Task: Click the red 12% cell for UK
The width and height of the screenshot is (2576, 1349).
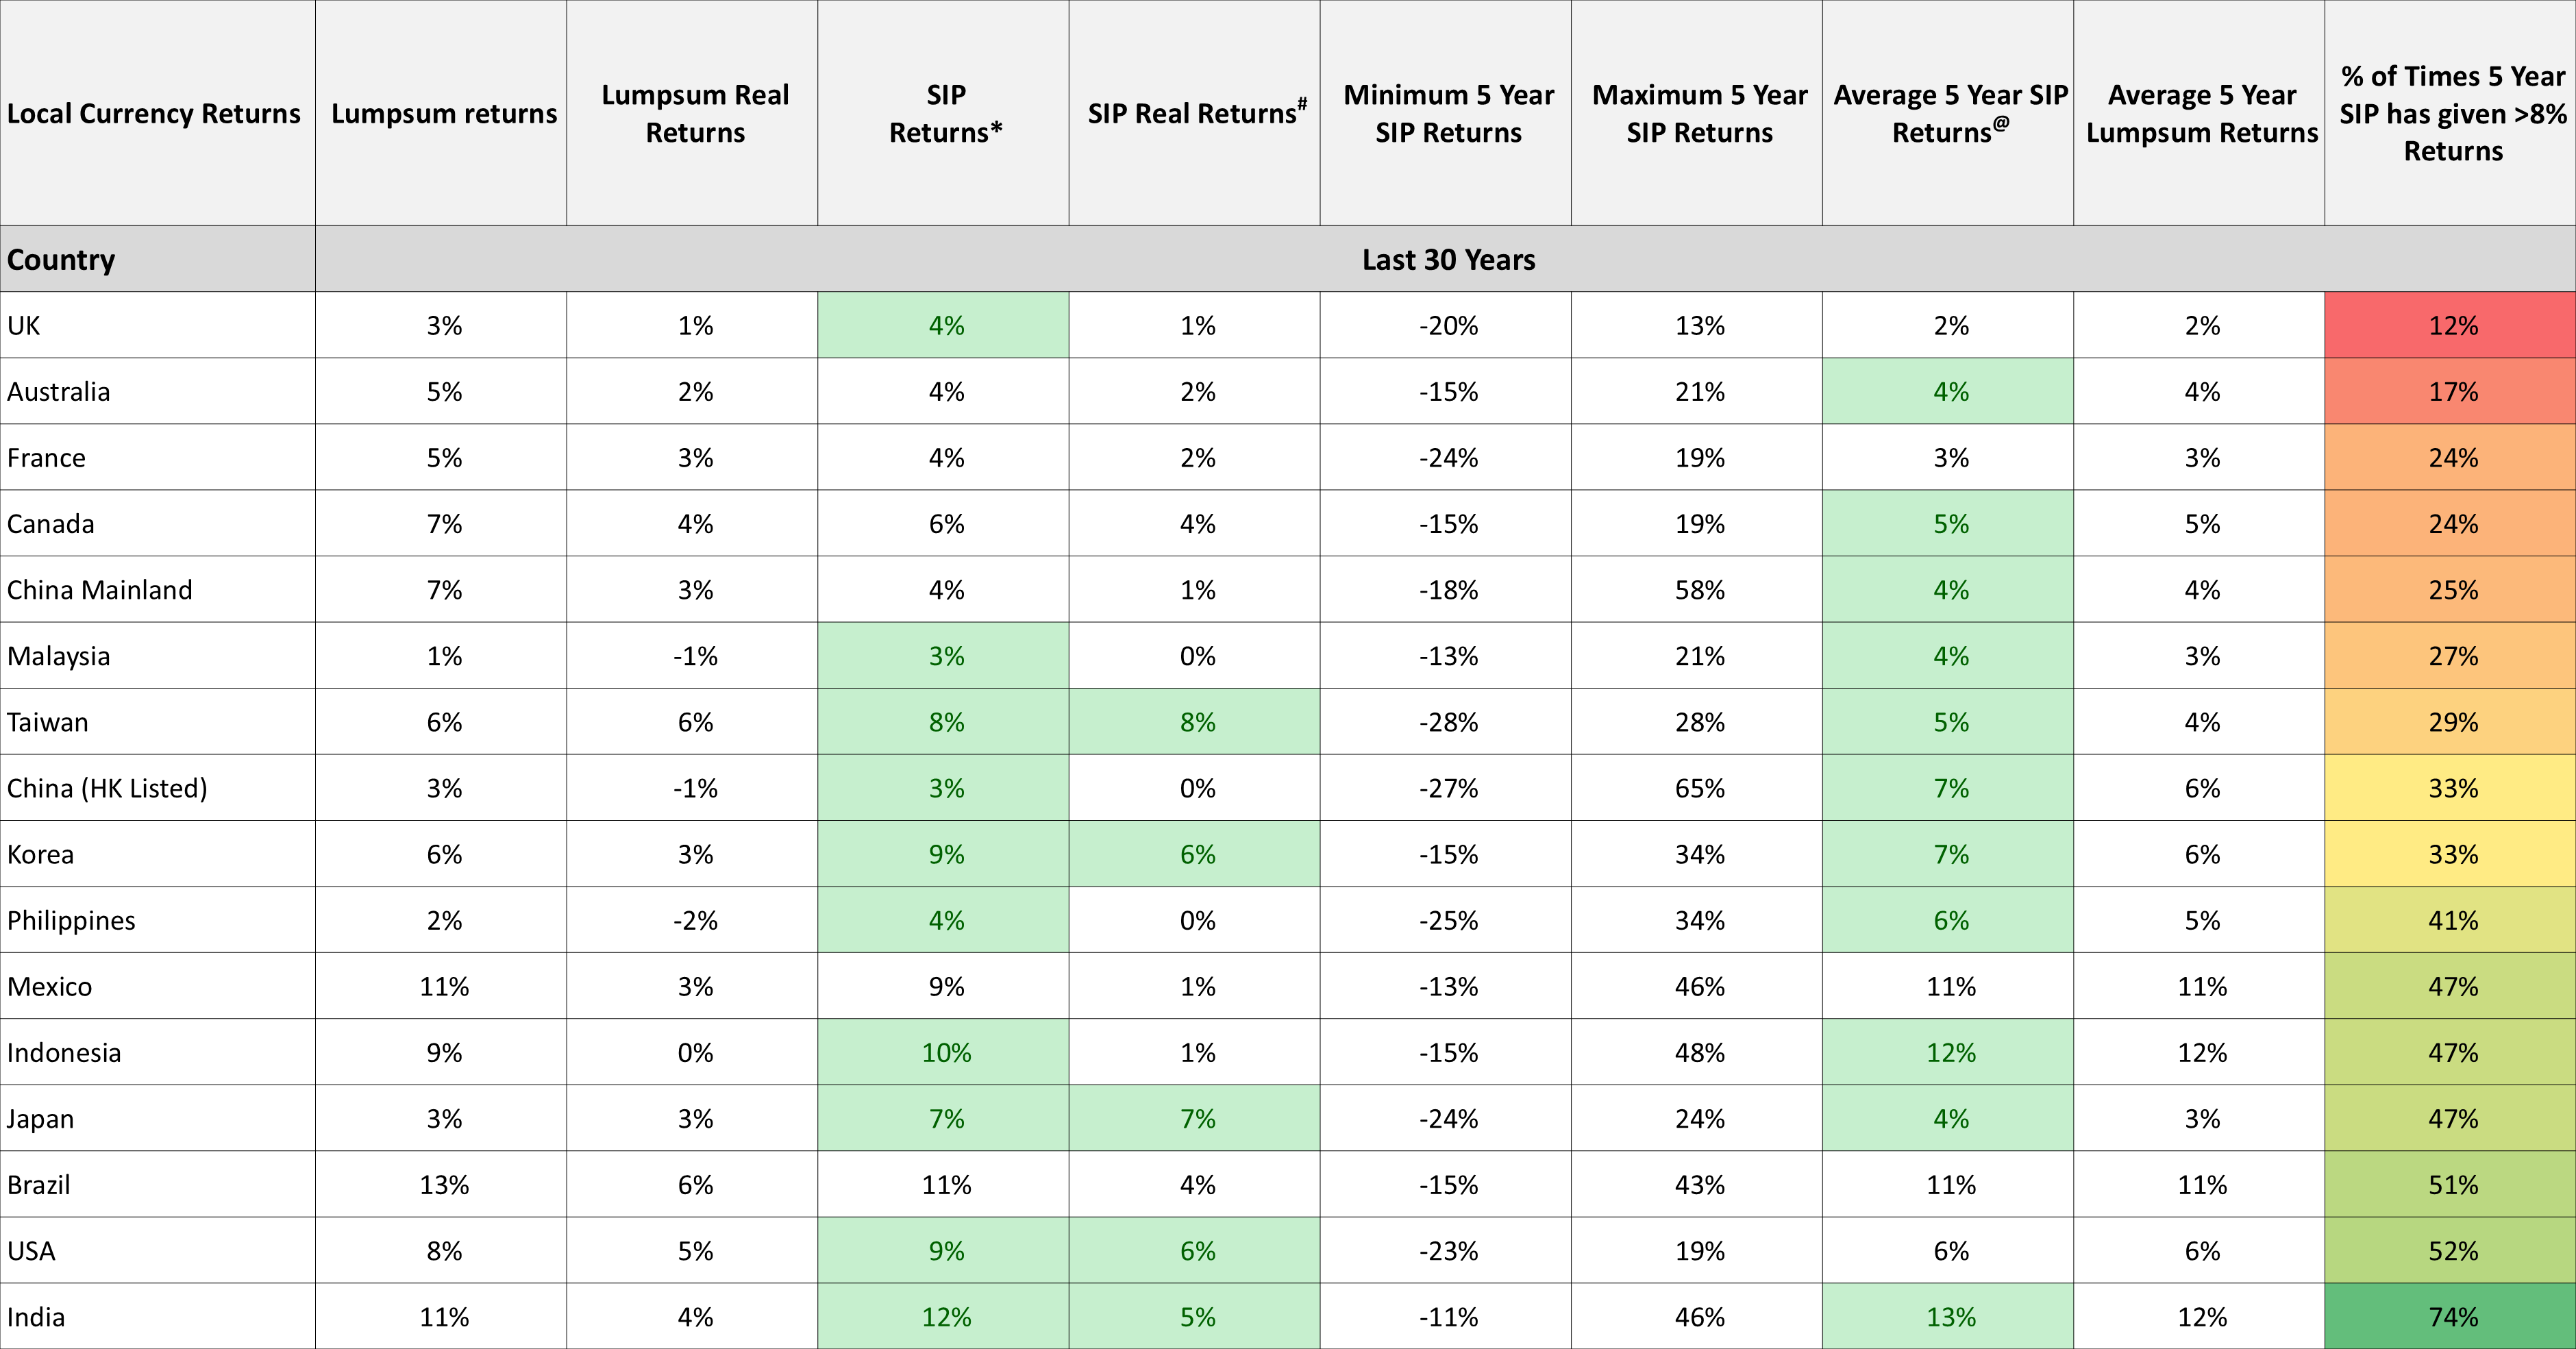Action: click(x=2451, y=325)
